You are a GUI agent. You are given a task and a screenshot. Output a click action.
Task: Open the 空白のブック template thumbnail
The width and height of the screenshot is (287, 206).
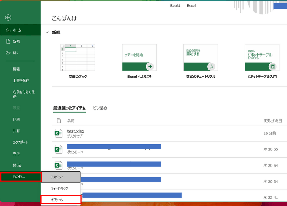tap(77, 57)
